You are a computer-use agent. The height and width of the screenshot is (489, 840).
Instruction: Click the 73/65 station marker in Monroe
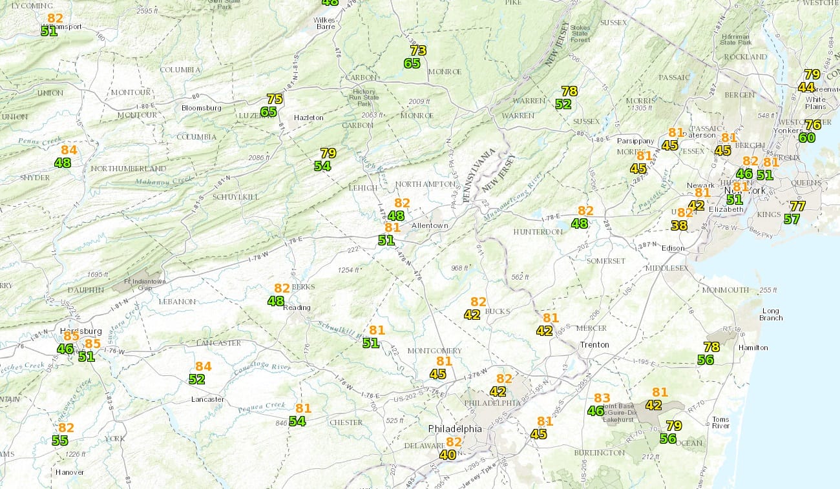pos(415,57)
